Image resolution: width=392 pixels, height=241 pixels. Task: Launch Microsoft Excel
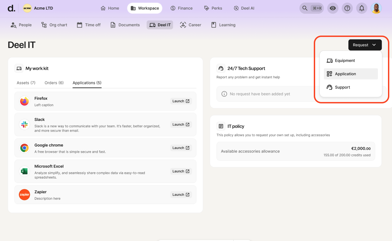coord(181,171)
